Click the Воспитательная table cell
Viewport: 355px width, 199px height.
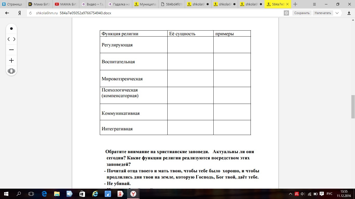(134, 62)
